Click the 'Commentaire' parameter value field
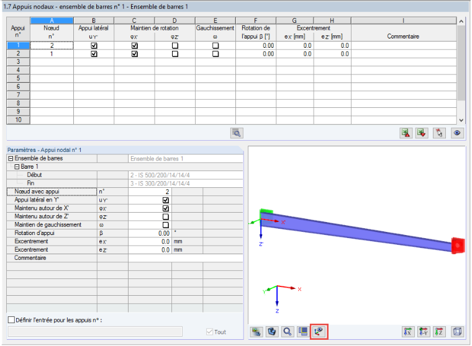 click(186, 258)
